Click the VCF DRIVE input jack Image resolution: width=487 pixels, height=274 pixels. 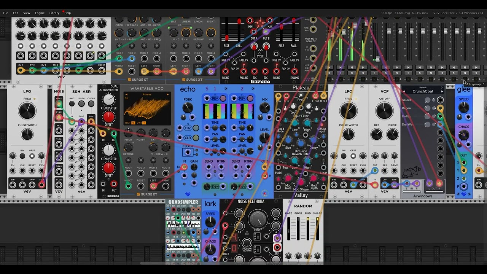pos(394,170)
